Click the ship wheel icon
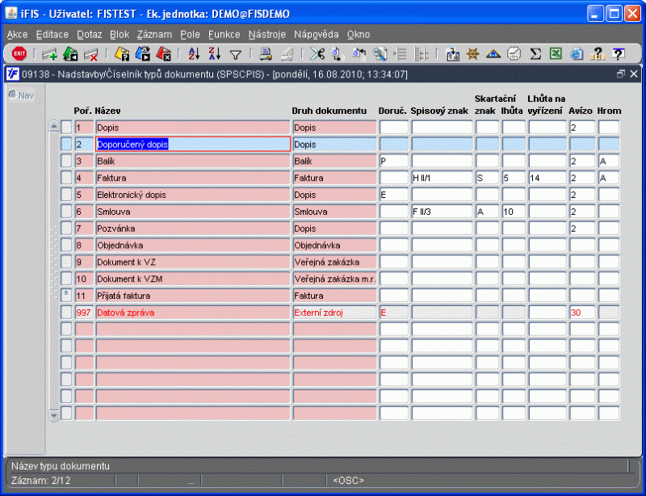 coord(473,54)
